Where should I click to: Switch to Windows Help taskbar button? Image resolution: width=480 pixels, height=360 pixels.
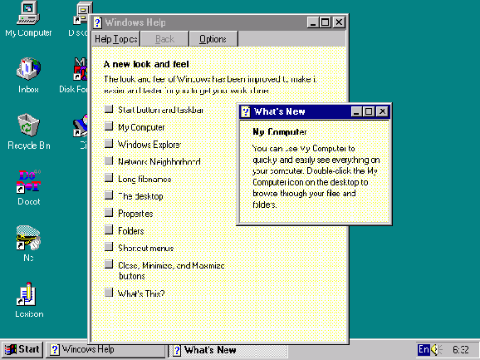105,349
